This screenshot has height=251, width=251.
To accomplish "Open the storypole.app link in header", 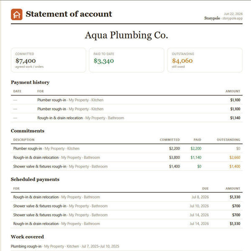I will (232, 18).
